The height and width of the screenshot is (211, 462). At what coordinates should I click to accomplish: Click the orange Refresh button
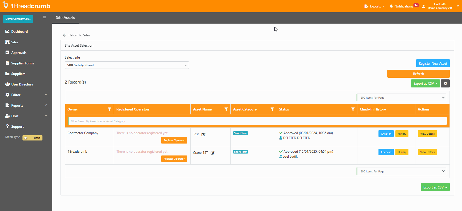point(418,74)
